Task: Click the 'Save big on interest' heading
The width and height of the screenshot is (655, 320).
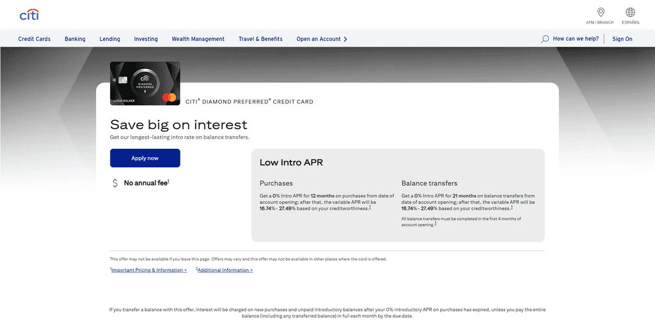Action: [x=179, y=125]
